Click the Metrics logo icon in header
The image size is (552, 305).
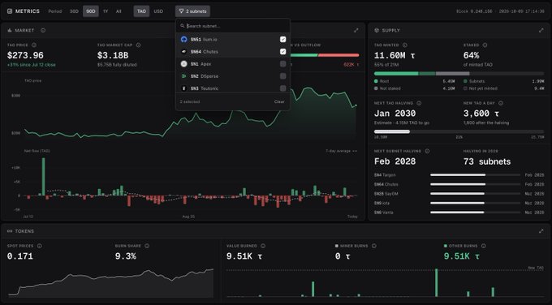pos(10,11)
